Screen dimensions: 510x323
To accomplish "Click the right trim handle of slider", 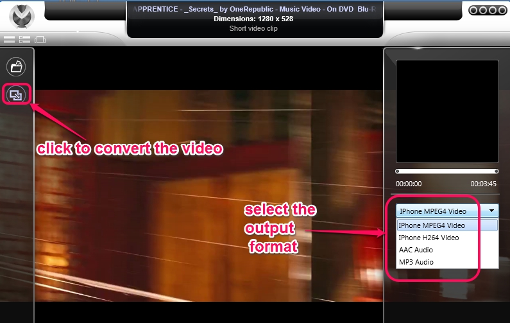I will point(497,171).
